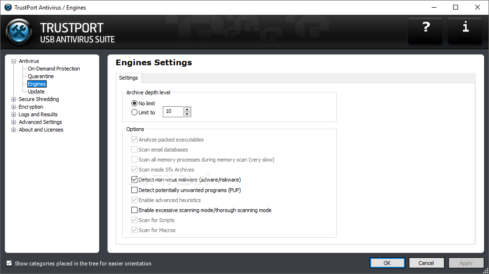Open the Manual help icon button
Image resolution: width=489 pixels, height=274 pixels.
tap(425, 31)
